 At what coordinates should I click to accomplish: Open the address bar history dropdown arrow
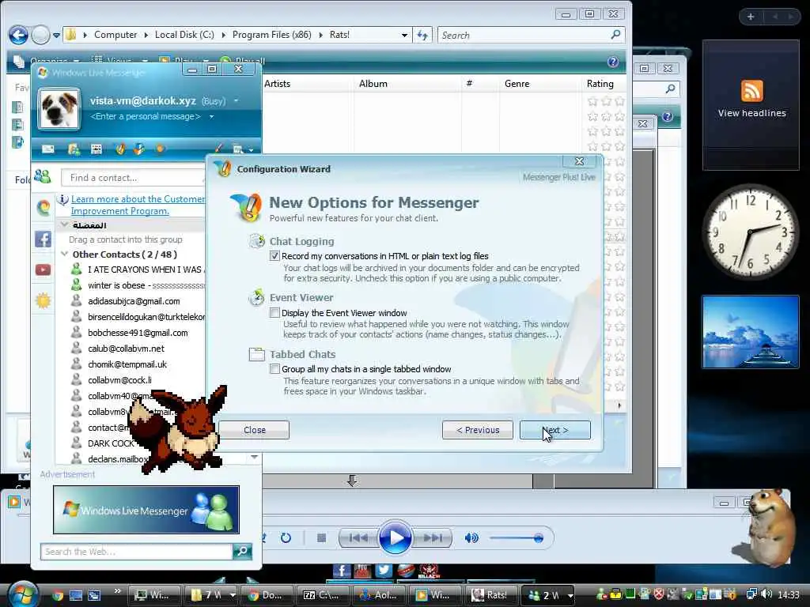404,35
